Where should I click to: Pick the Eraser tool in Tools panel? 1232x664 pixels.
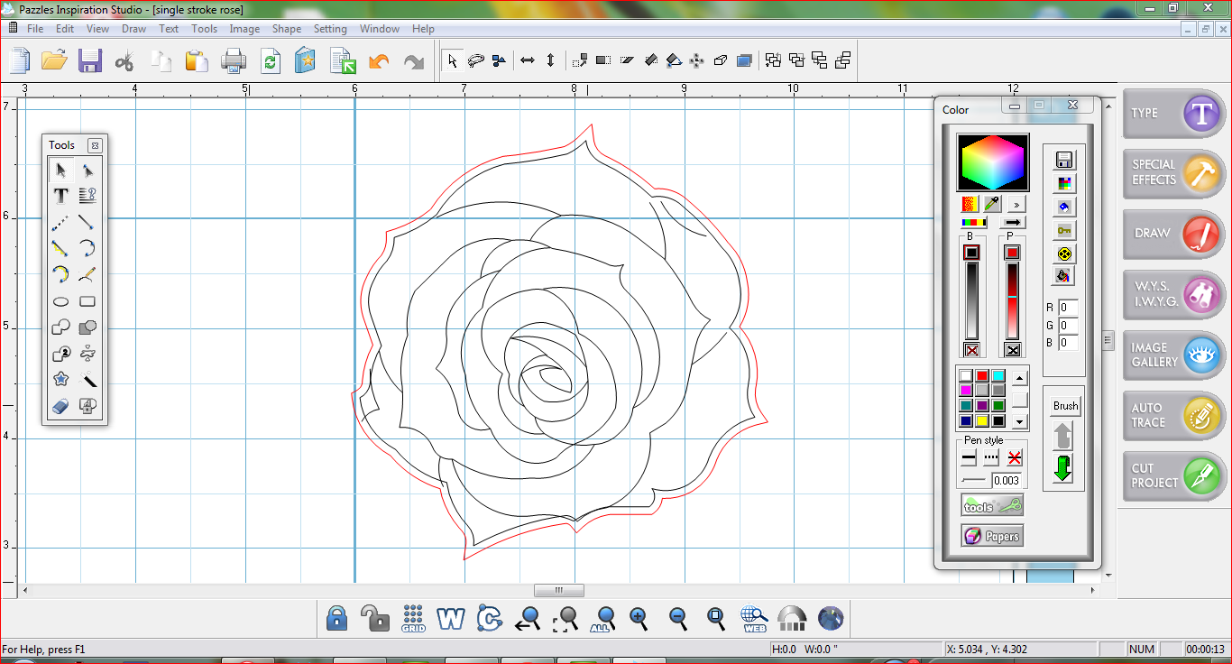pos(60,407)
